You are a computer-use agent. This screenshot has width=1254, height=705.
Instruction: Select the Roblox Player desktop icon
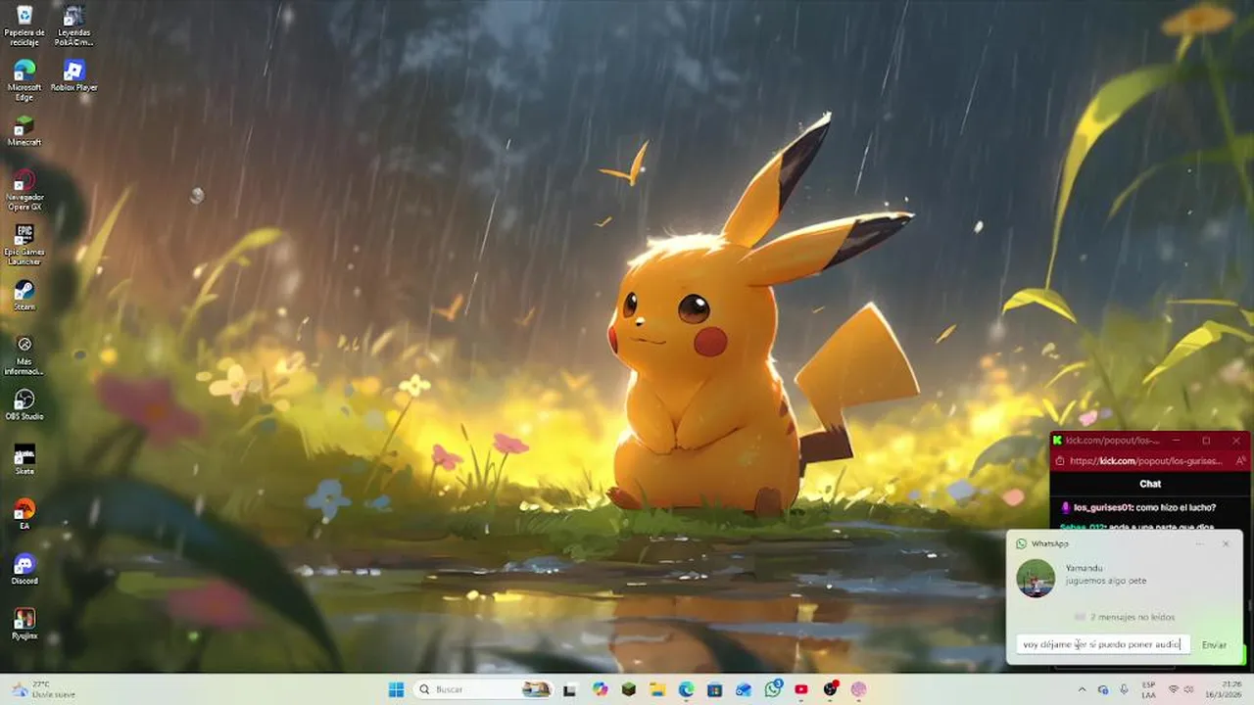tap(73, 75)
